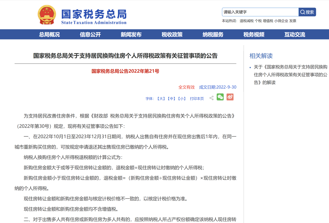Click the keyword search input field
This screenshot has width=329, height=223.
point(260,12)
